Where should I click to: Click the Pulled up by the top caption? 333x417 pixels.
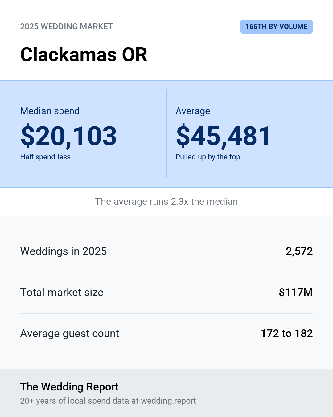(x=208, y=157)
